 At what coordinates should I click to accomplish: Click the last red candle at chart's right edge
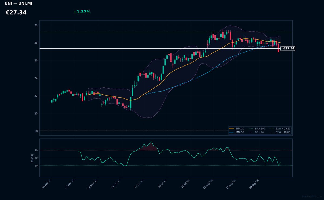coord(278,48)
